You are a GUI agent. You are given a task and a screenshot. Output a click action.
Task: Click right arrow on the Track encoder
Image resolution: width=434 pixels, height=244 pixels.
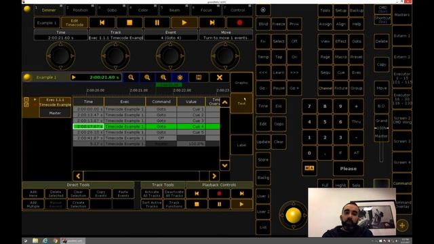[127, 56]
